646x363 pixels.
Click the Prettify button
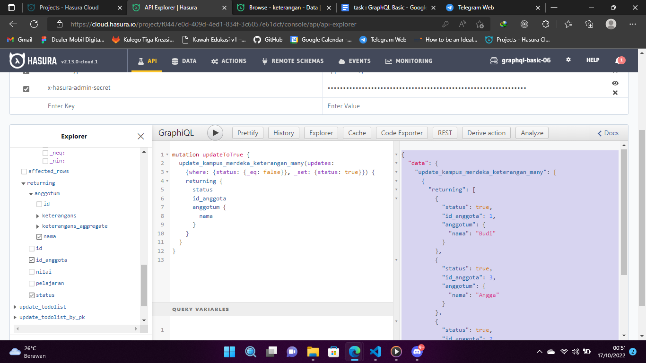click(247, 133)
